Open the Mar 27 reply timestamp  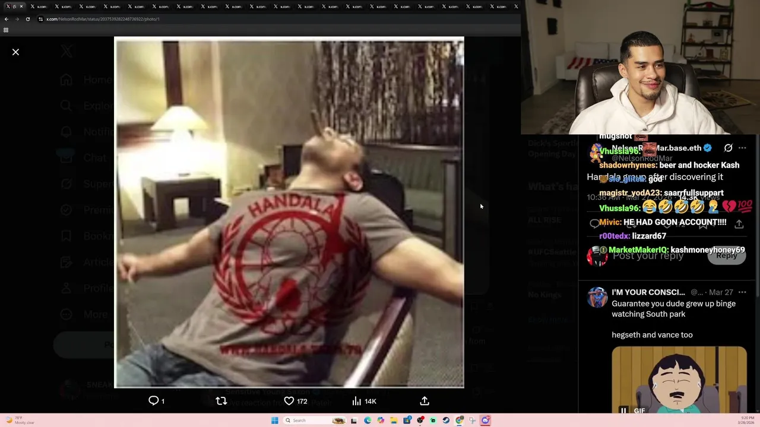pos(721,292)
